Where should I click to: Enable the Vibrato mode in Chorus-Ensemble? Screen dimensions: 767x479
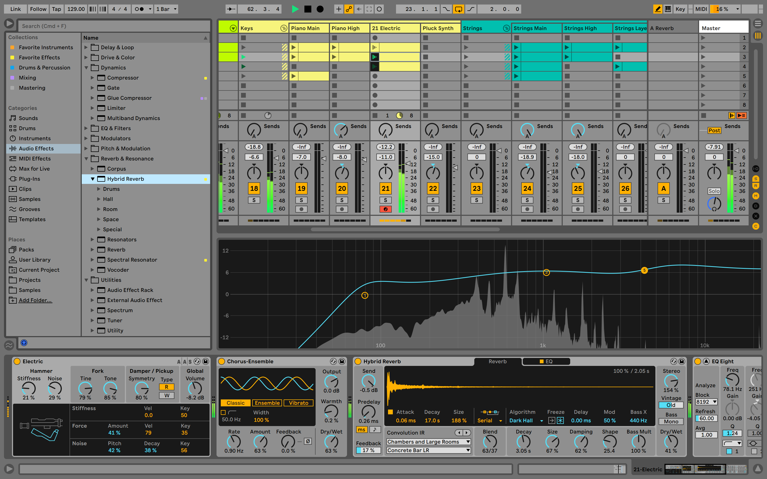coord(298,402)
